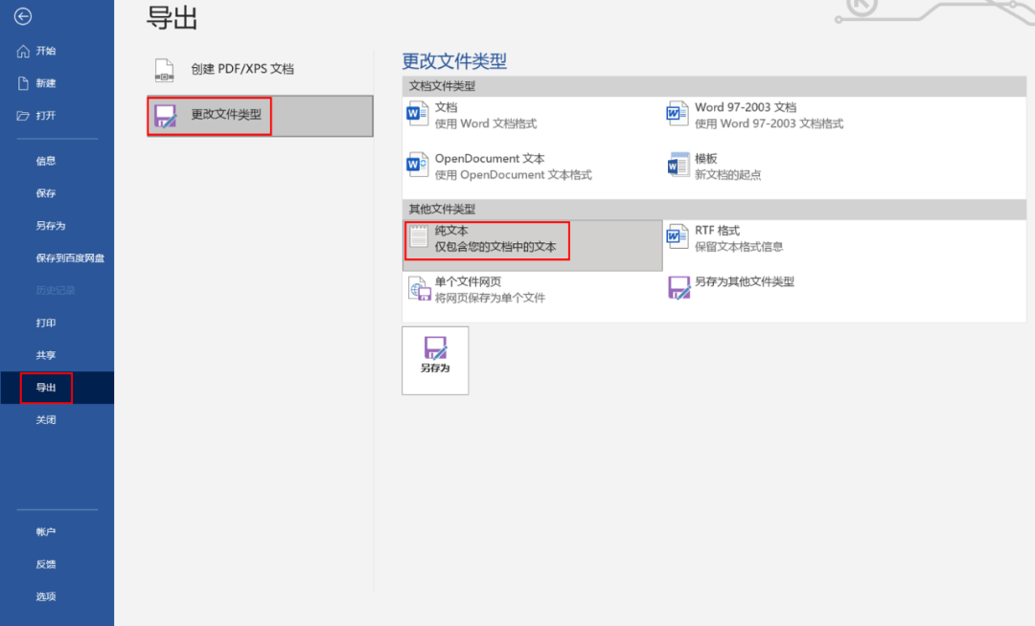The height and width of the screenshot is (626, 1035).
Task: Click the folder icon beside 打开
Action: tap(23, 115)
